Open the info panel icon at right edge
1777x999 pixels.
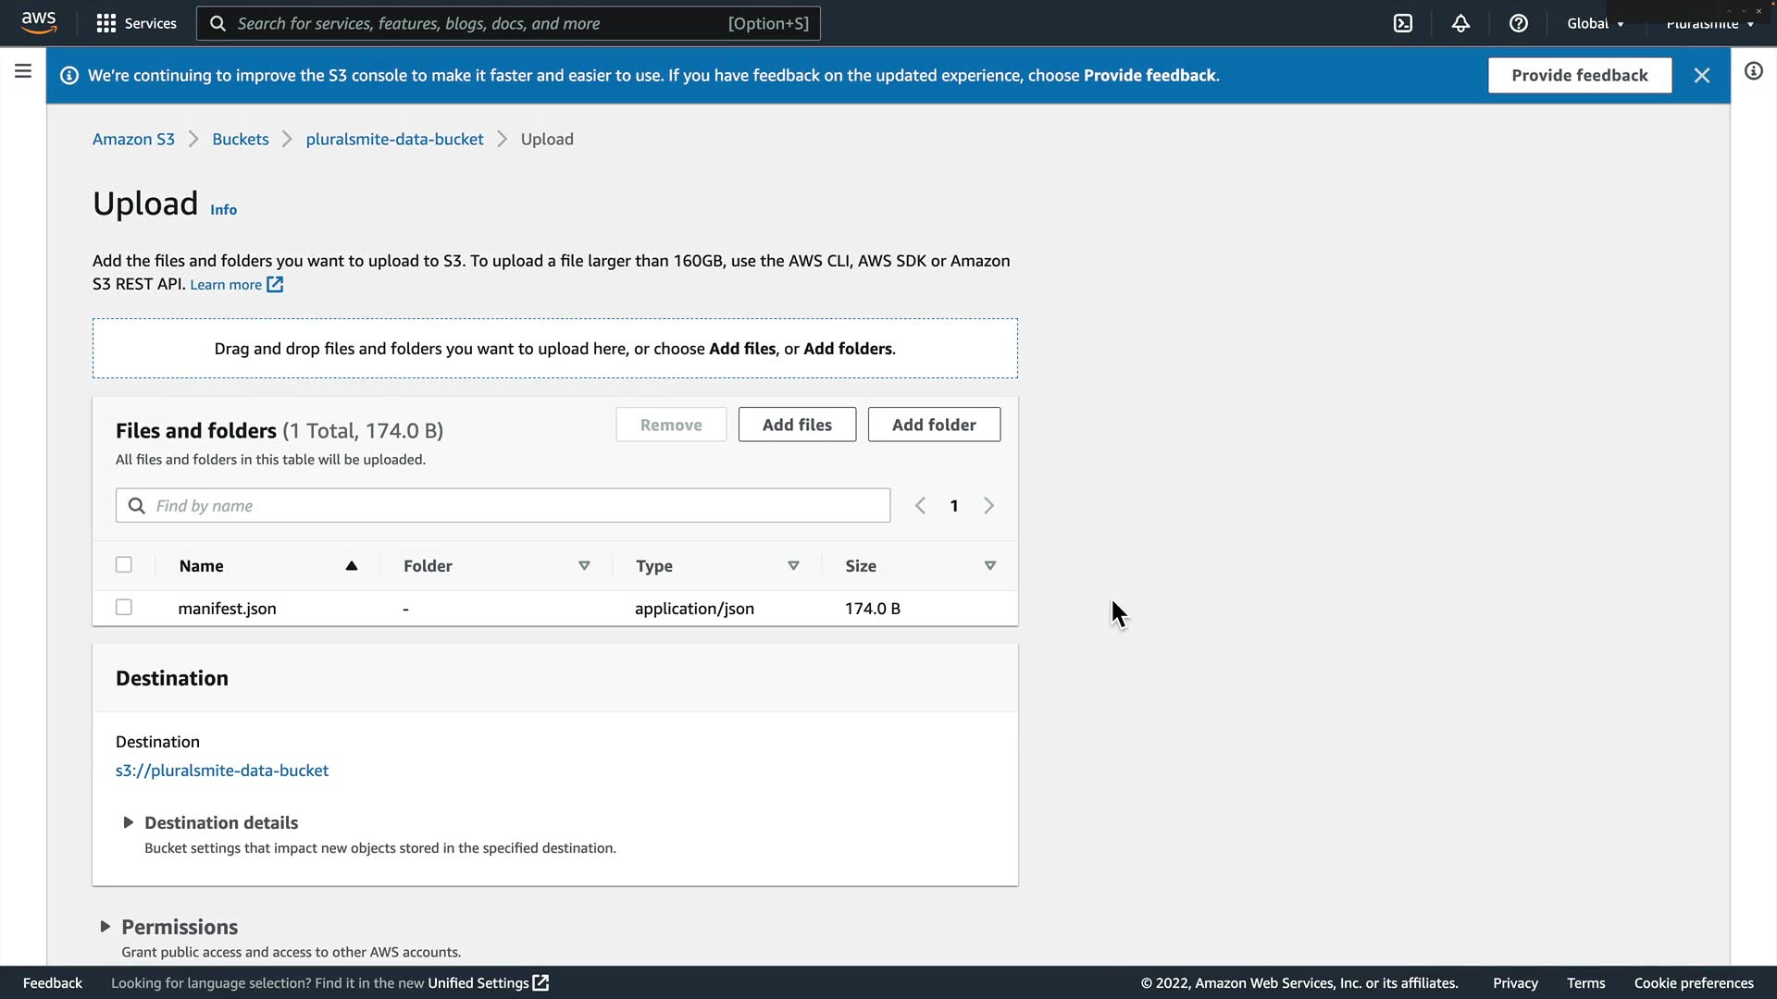[x=1753, y=71]
